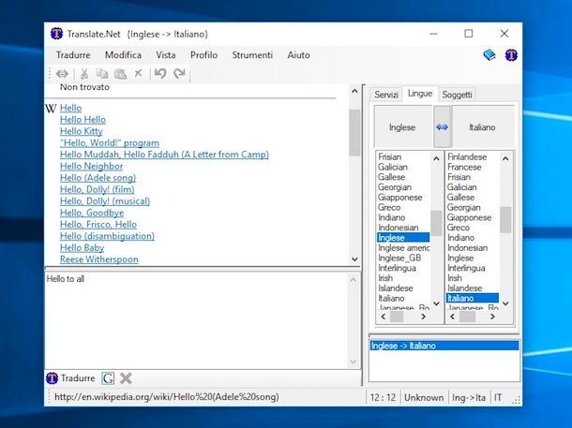Click source language list scroll-down arrow
Screen dimensions: 572x428
pyautogui.click(x=436, y=303)
